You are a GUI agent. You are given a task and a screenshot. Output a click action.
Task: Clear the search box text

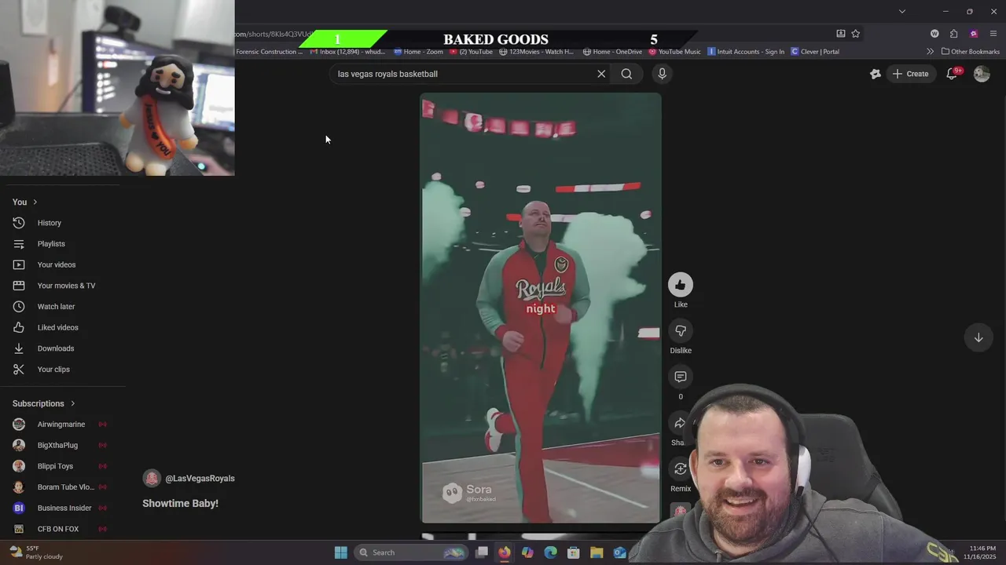pyautogui.click(x=601, y=74)
